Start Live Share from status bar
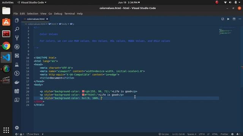Screen dimensions: 243x136 click(33, 134)
